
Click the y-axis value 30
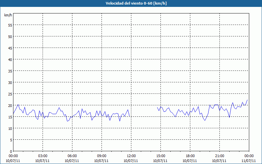pos(10,83)
